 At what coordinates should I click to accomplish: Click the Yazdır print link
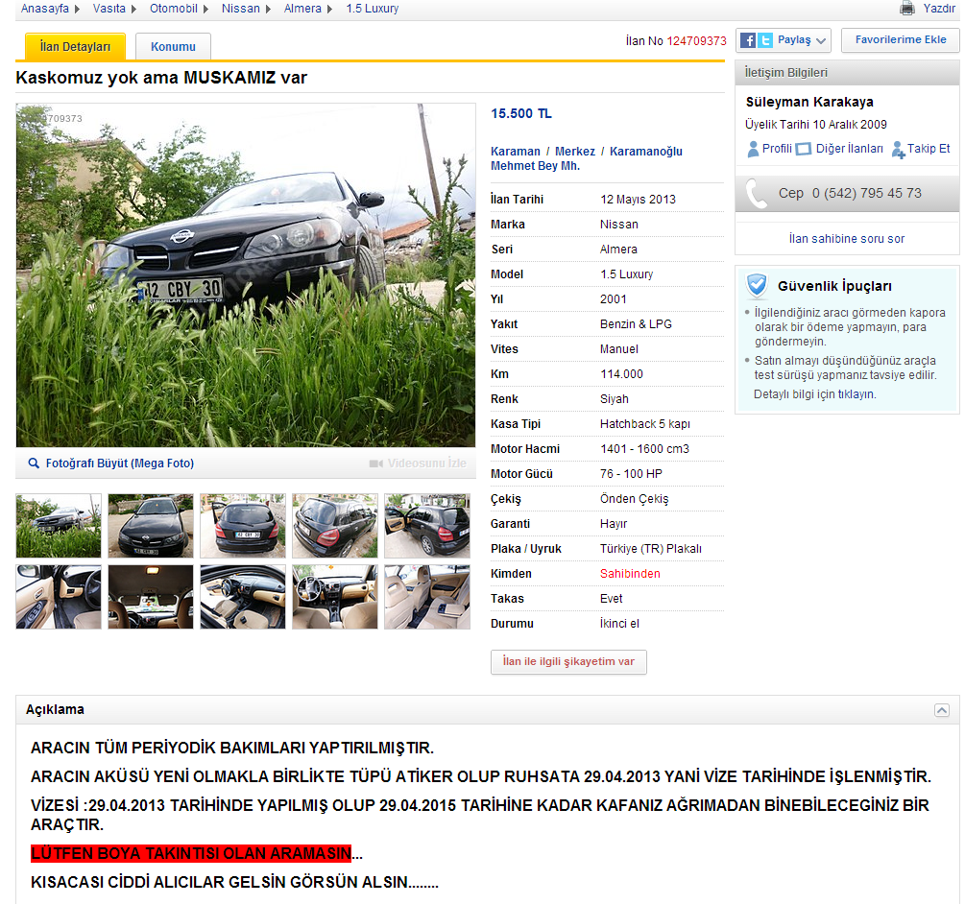(x=939, y=9)
